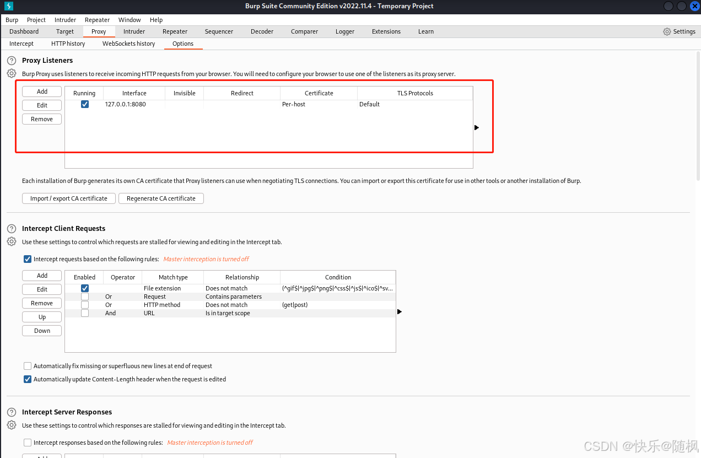Click the Match type column header
701x458 pixels.
point(173,277)
